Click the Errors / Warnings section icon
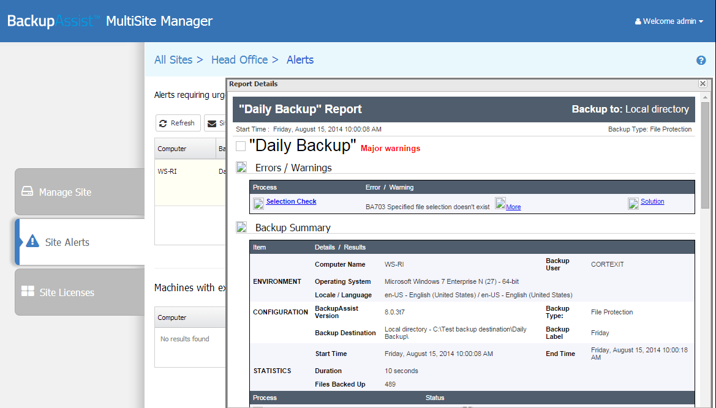The image size is (716, 408). pos(241,168)
